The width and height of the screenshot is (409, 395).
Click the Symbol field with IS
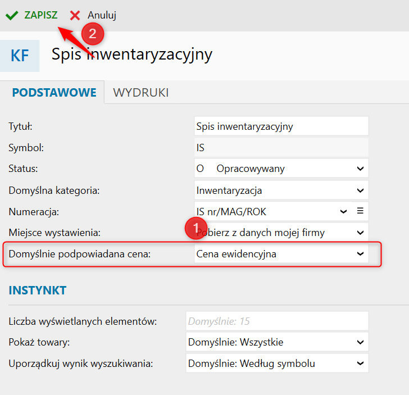[281, 148]
